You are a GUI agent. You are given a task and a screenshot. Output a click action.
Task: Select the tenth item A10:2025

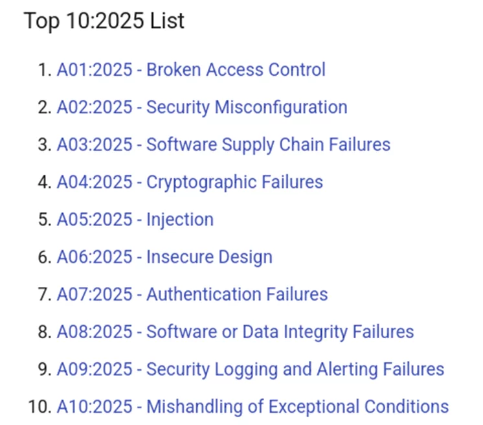[x=95, y=407]
